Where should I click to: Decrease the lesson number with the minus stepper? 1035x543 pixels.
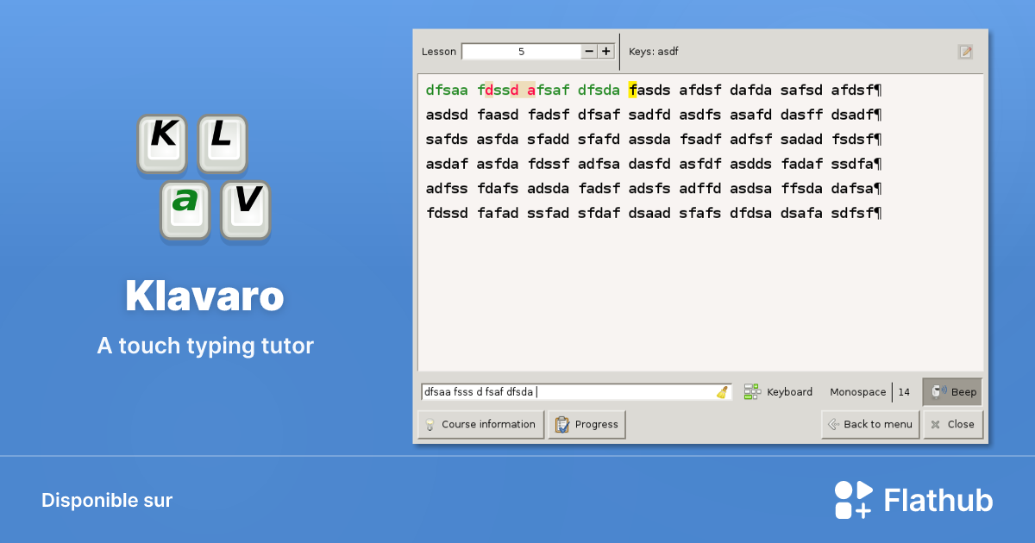pos(589,51)
